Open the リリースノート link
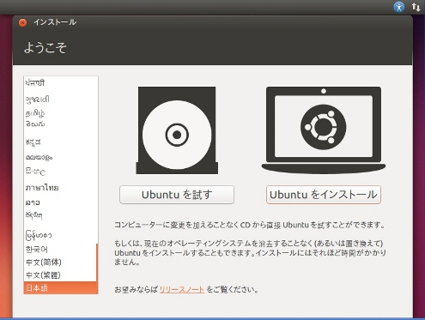 tap(182, 289)
